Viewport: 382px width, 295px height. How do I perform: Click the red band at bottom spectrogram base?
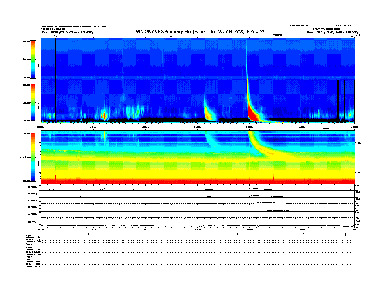(197, 181)
